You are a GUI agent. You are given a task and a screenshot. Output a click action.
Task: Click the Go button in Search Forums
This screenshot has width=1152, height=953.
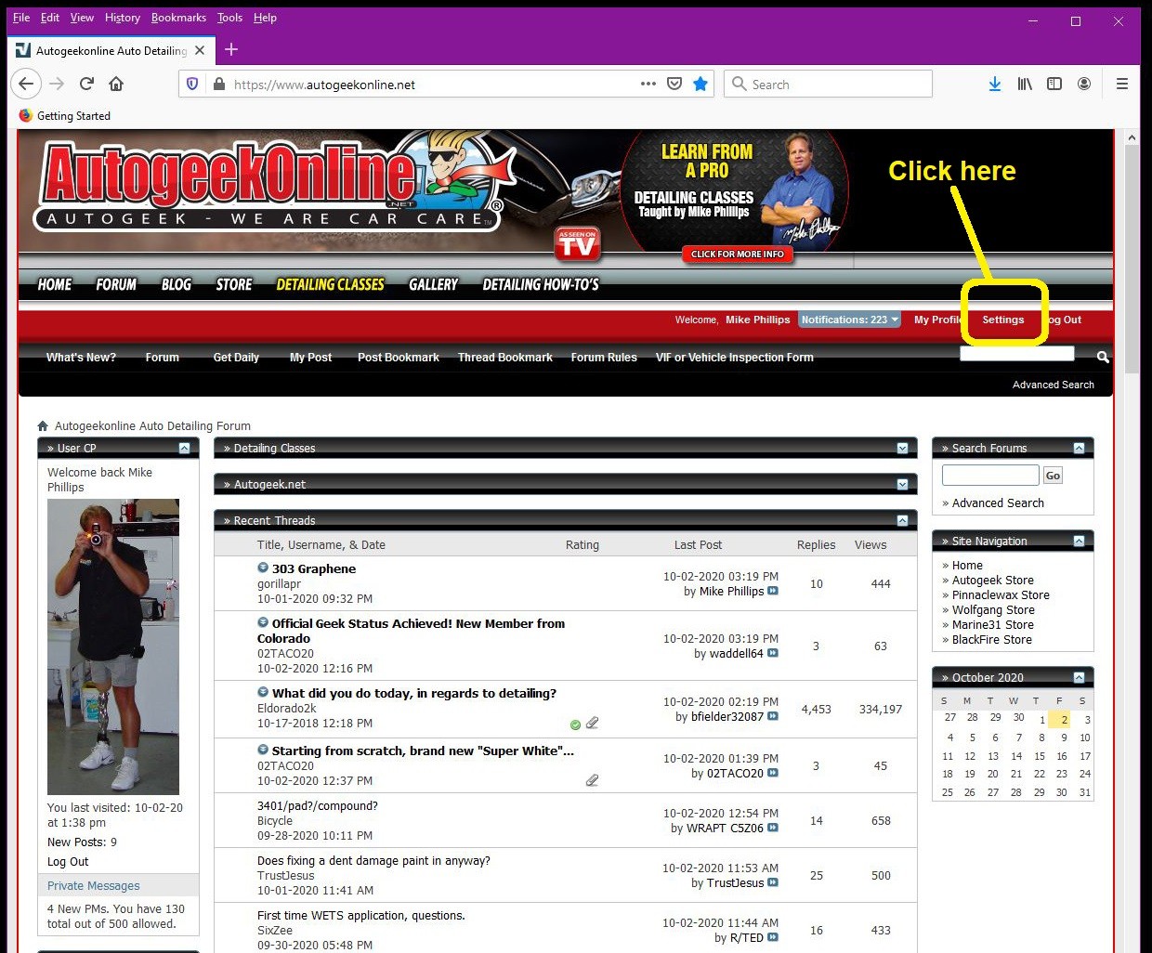point(1053,476)
